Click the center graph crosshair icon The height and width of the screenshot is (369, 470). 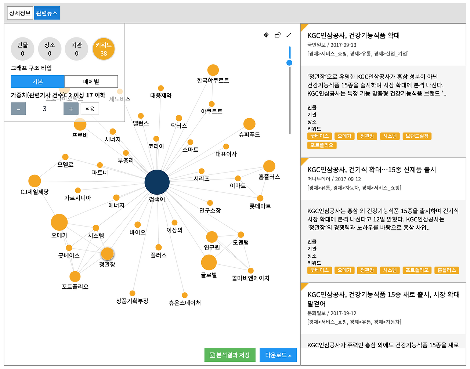click(x=266, y=35)
